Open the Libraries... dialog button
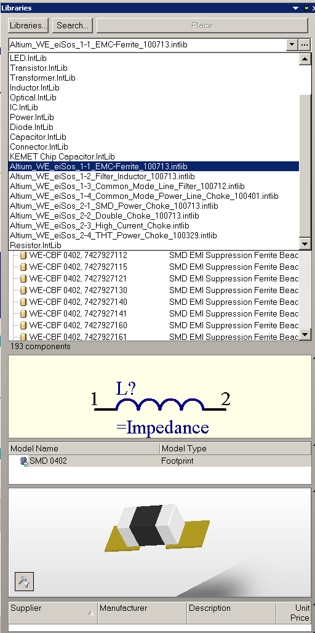The image size is (315, 633). (x=28, y=25)
